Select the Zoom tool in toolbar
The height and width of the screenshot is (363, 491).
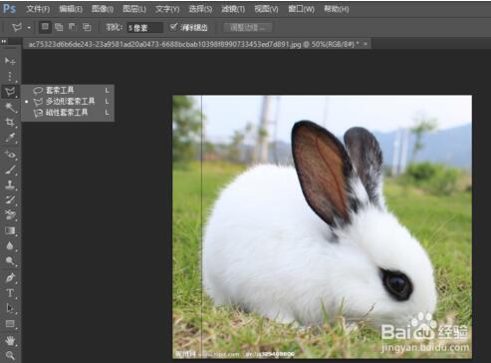pos(10,355)
